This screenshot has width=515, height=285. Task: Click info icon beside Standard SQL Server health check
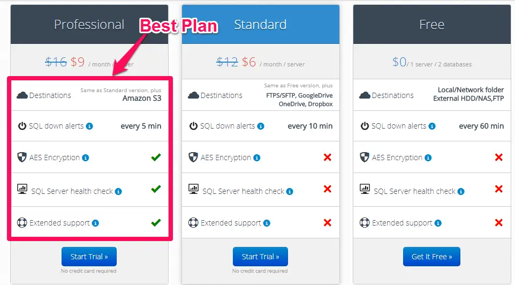pyautogui.click(x=290, y=192)
